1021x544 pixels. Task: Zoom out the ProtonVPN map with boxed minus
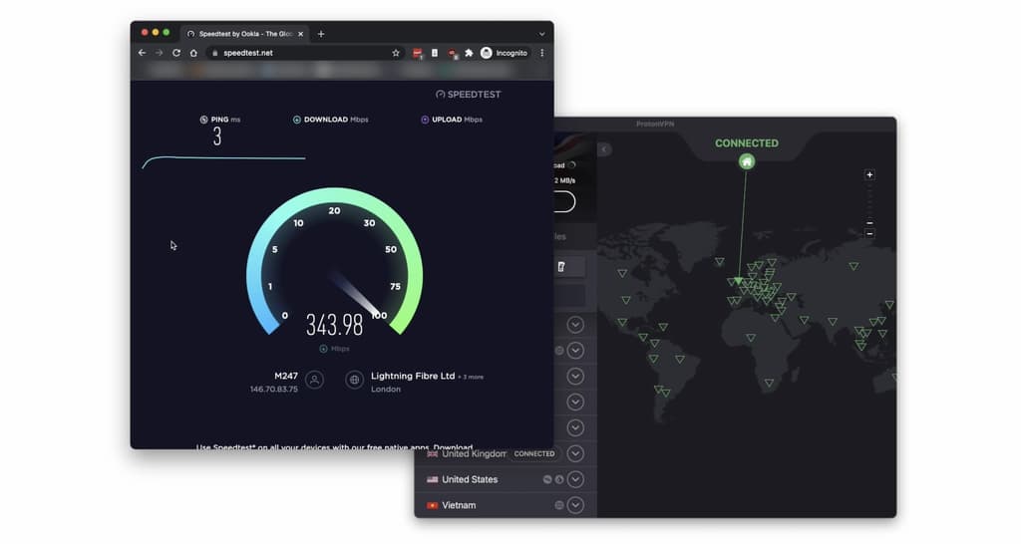pos(869,233)
